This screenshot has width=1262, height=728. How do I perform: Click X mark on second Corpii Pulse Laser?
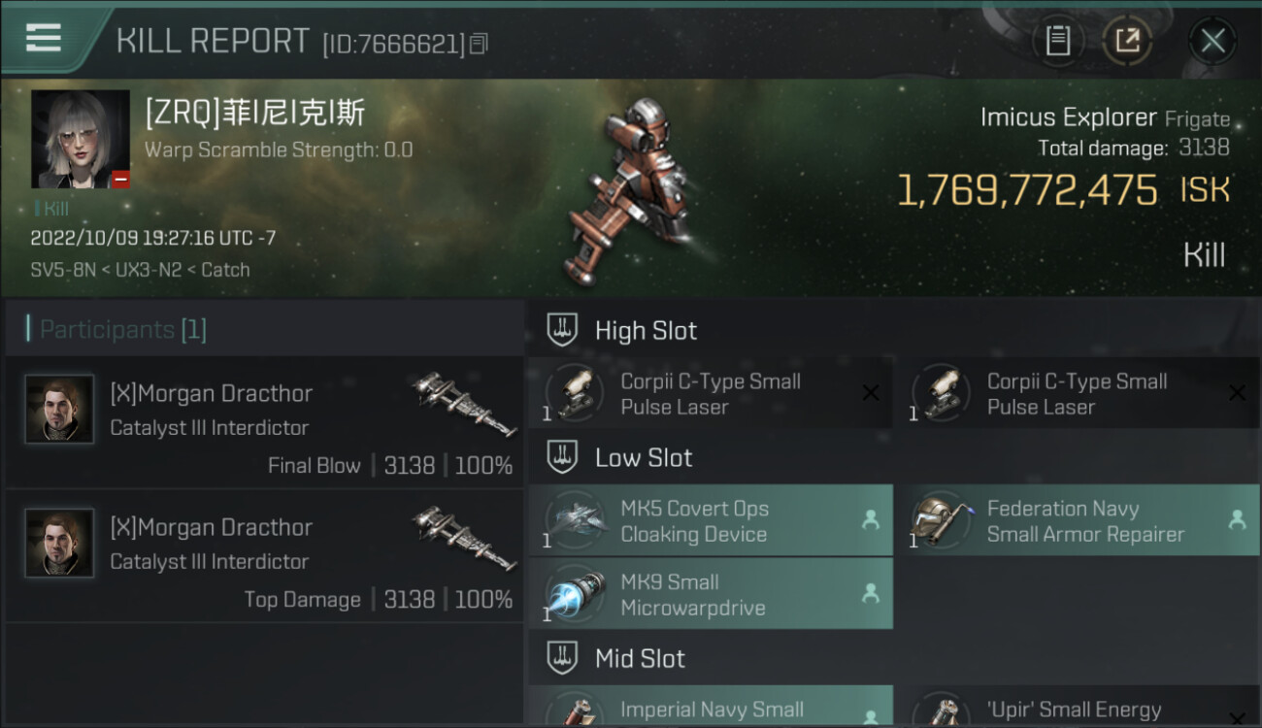[1237, 393]
